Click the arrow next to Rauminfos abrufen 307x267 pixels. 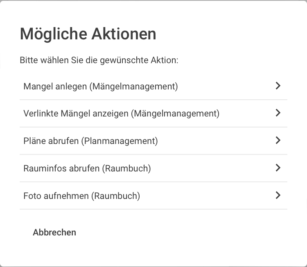[278, 168]
